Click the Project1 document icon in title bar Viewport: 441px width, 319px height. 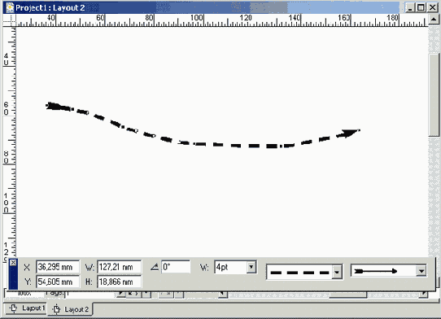10,7
